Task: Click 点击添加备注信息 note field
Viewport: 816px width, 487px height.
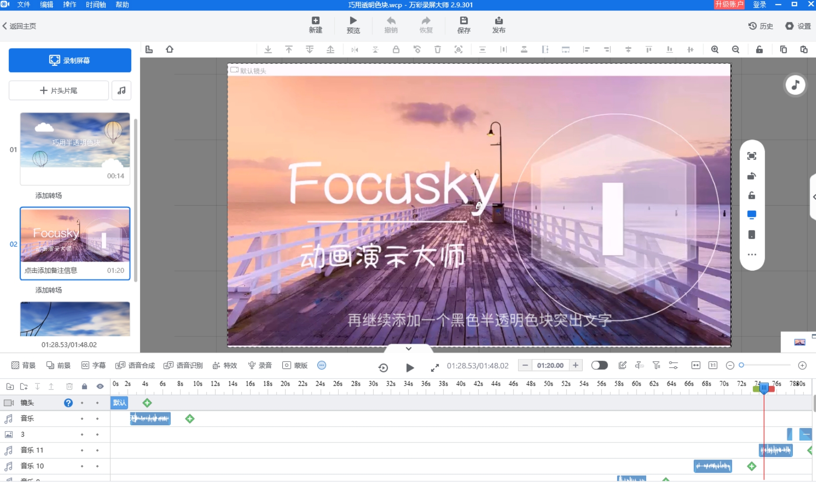Action: click(51, 271)
